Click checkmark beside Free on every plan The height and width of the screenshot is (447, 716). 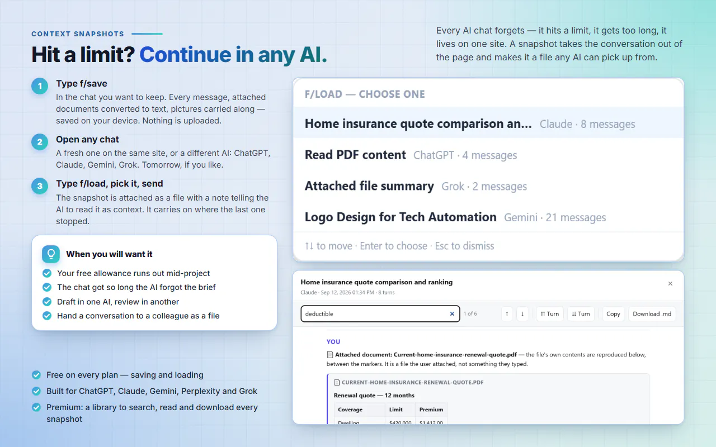[36, 375]
